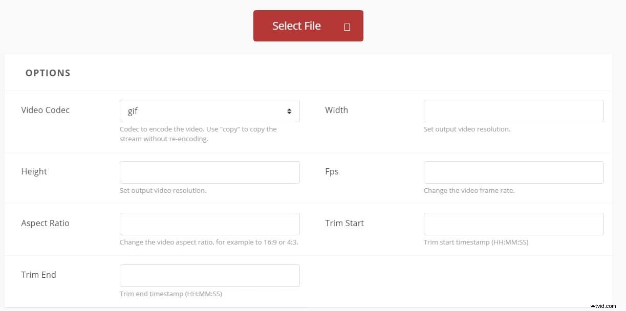
Task: Click the Fps input box
Action: 513,172
